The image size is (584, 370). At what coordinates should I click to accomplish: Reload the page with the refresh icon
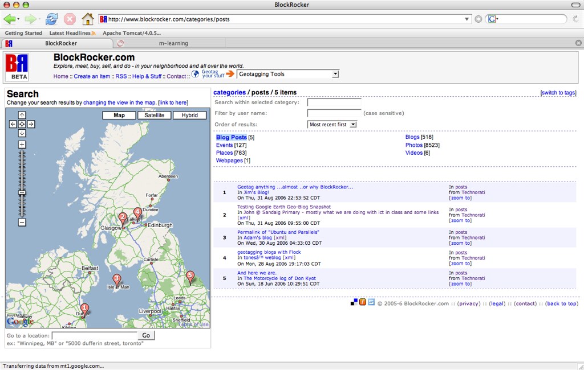[x=51, y=19]
